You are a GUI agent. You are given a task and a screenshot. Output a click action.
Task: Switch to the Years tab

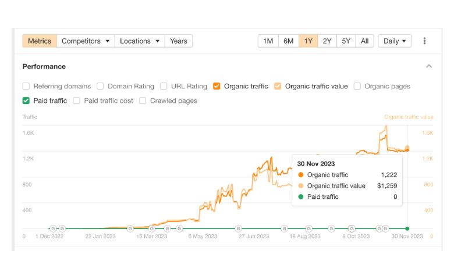[179, 41]
